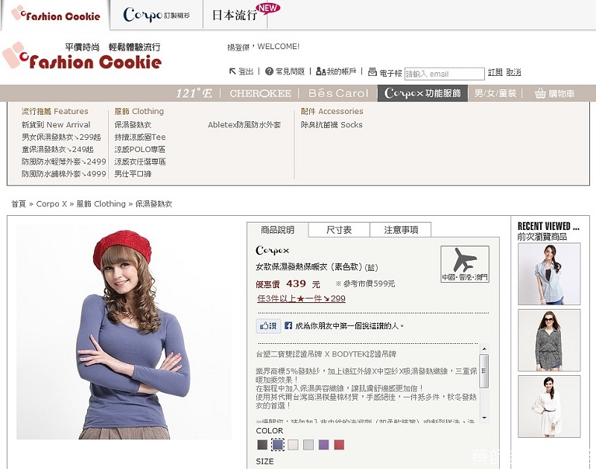
Task: Open the Fashion Cookie top tab
Action: pyautogui.click(x=56, y=15)
